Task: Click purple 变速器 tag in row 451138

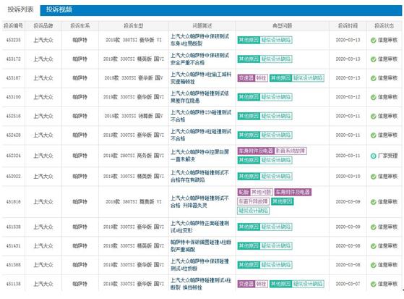Action: pyautogui.click(x=246, y=284)
